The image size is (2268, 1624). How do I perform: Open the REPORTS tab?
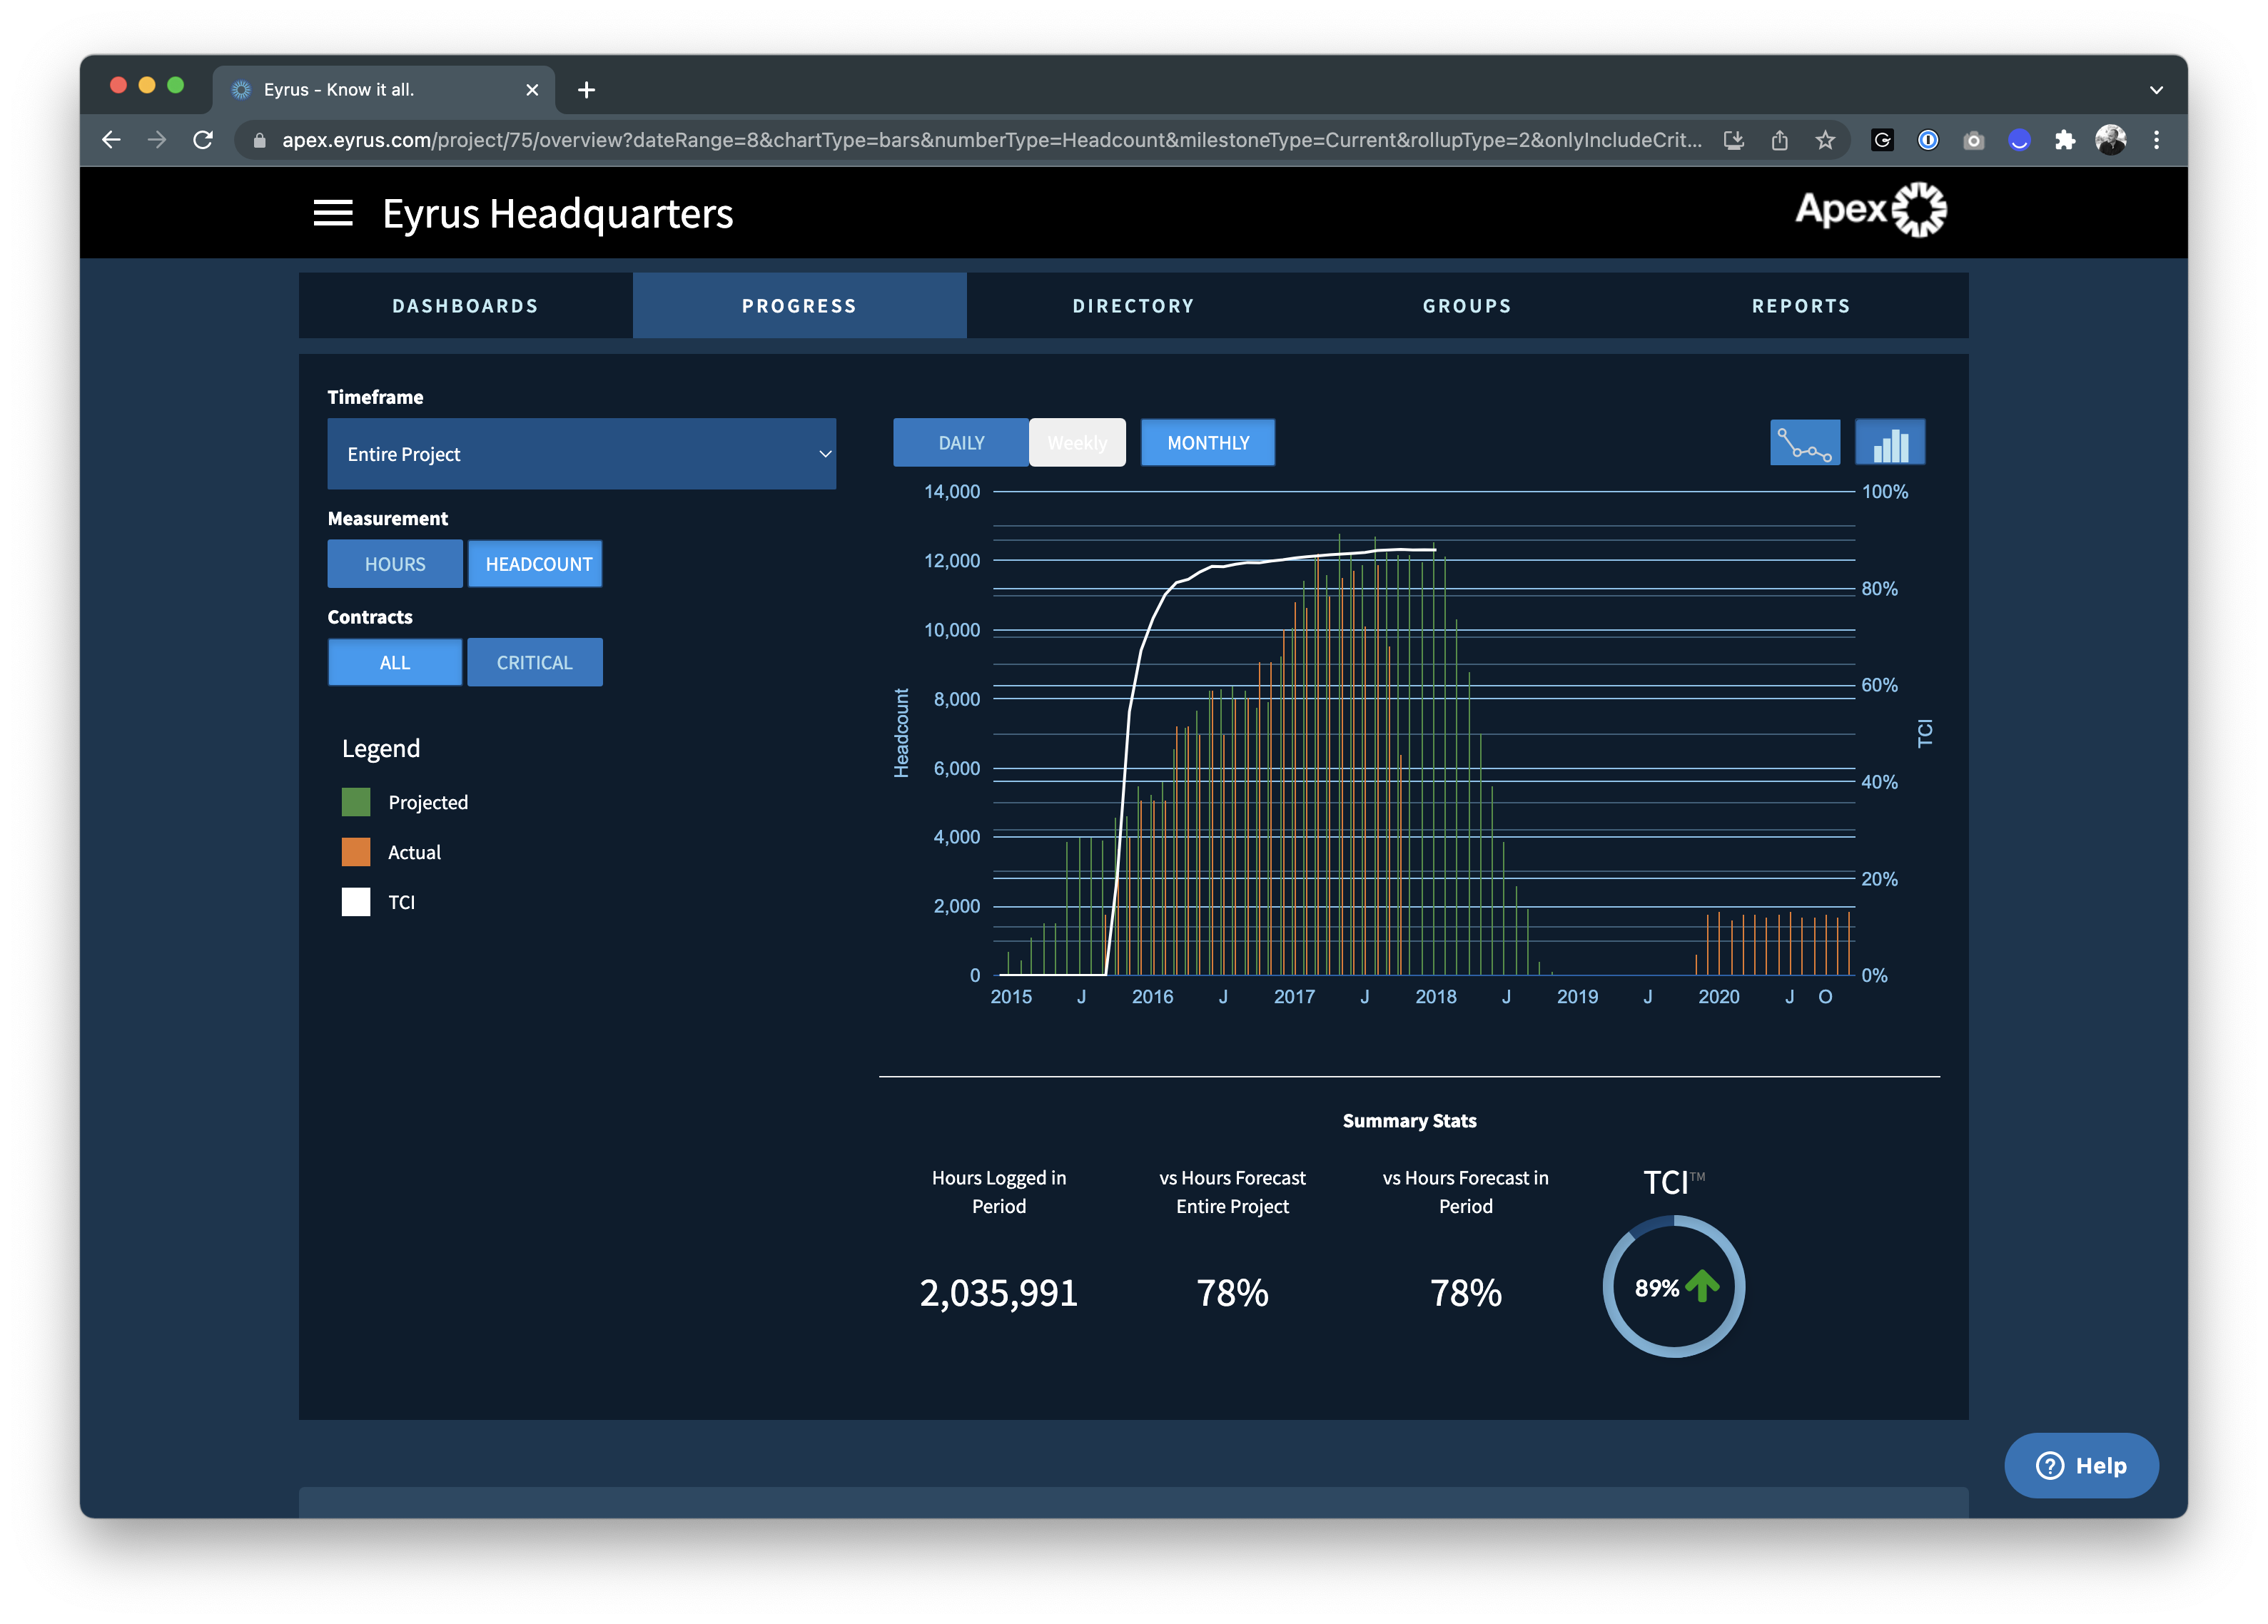pos(1802,306)
